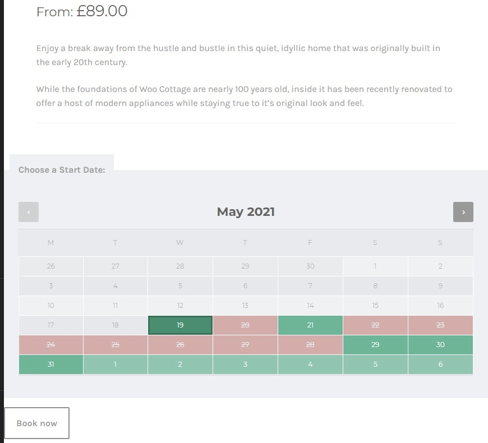Image resolution: width=488 pixels, height=443 pixels.
Task: Select June 3 in the last row
Action: (x=245, y=364)
